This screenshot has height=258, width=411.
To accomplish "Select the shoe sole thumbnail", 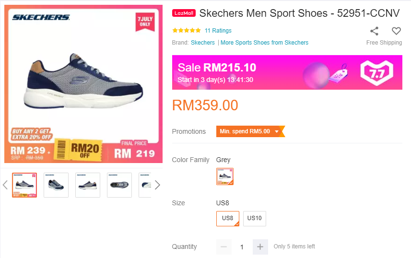I will tap(119, 185).
